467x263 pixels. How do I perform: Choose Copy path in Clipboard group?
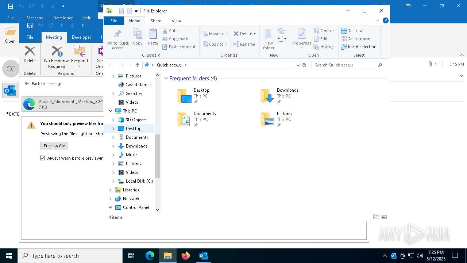tap(175, 39)
